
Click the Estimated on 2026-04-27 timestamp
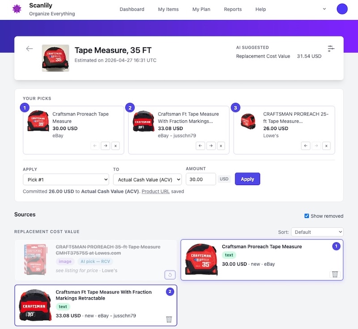pos(115,60)
